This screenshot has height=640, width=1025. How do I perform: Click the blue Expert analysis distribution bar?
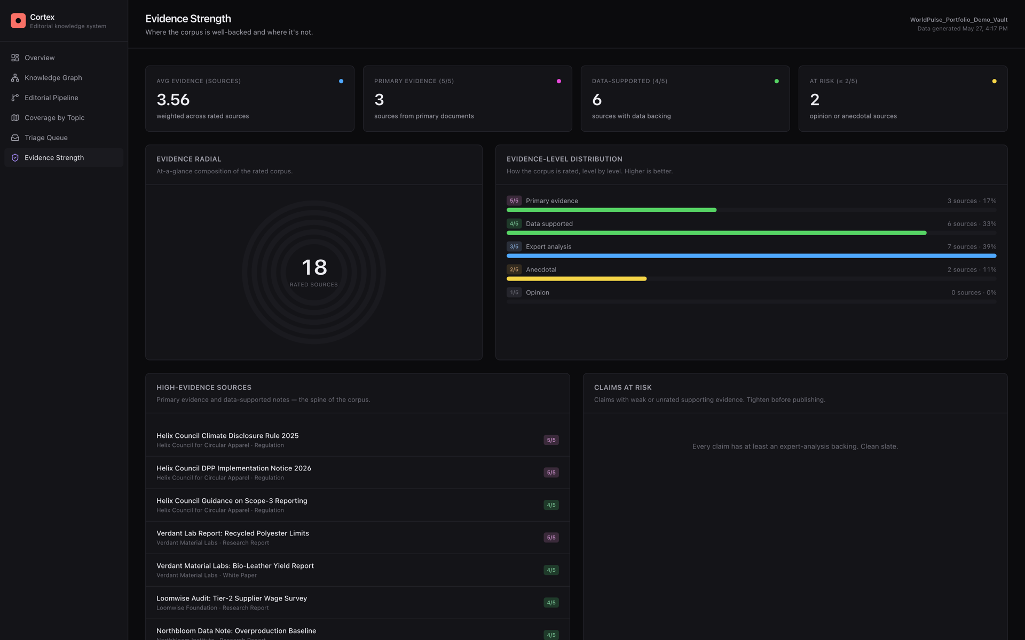pyautogui.click(x=751, y=256)
